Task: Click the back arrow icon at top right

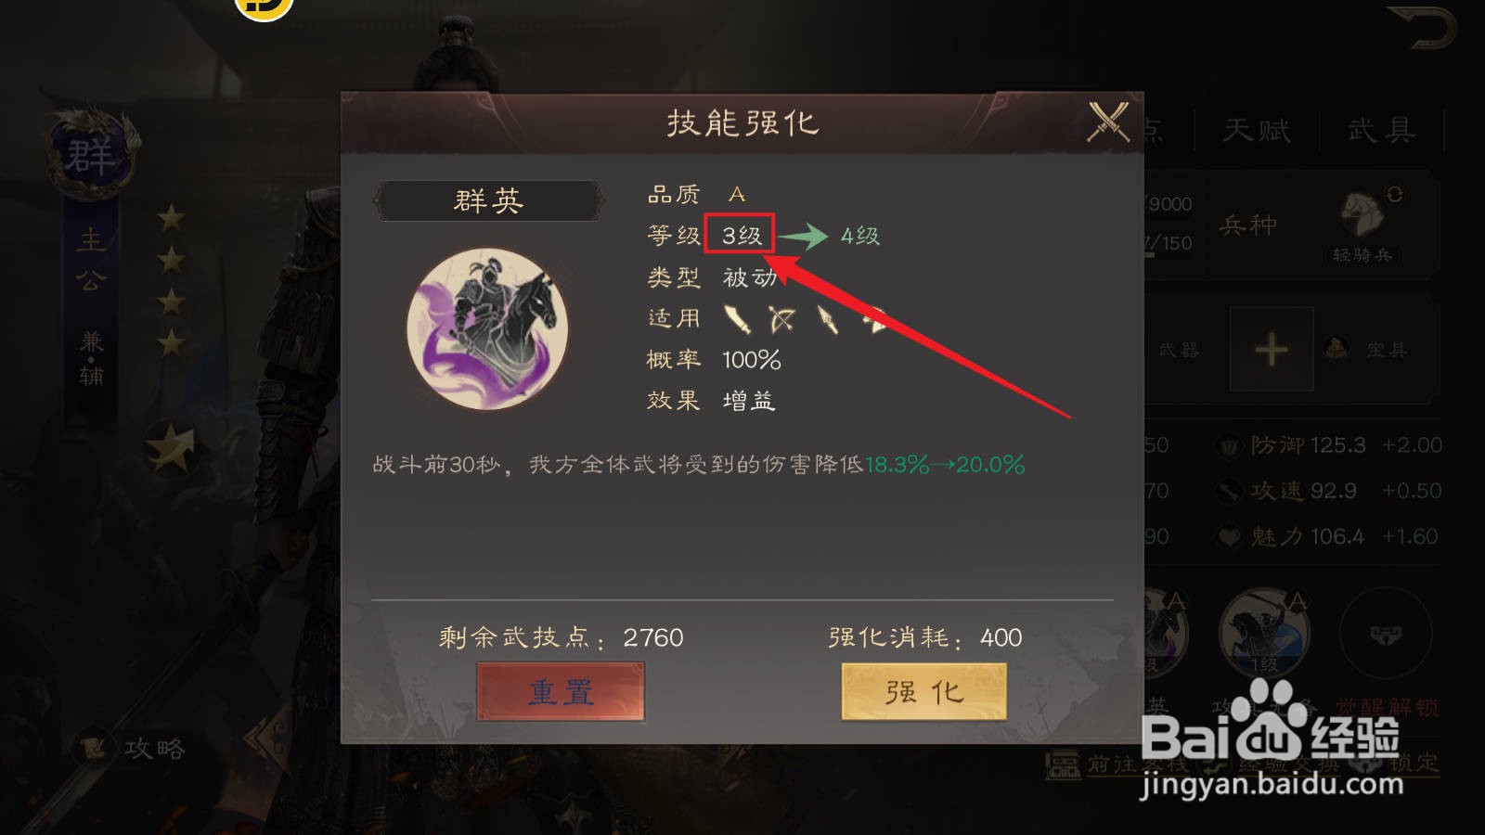Action: pos(1421,28)
